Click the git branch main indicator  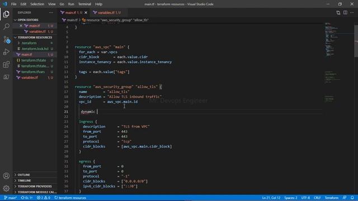pyautogui.click(x=11, y=198)
